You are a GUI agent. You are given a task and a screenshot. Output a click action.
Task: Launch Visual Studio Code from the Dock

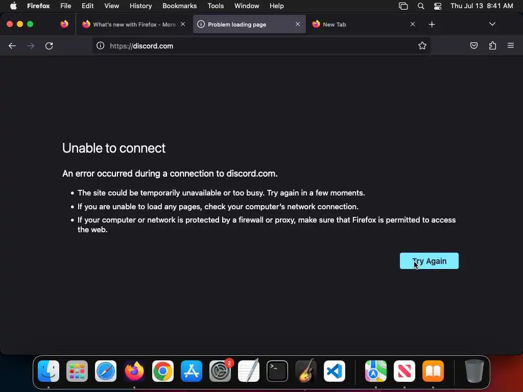point(335,371)
